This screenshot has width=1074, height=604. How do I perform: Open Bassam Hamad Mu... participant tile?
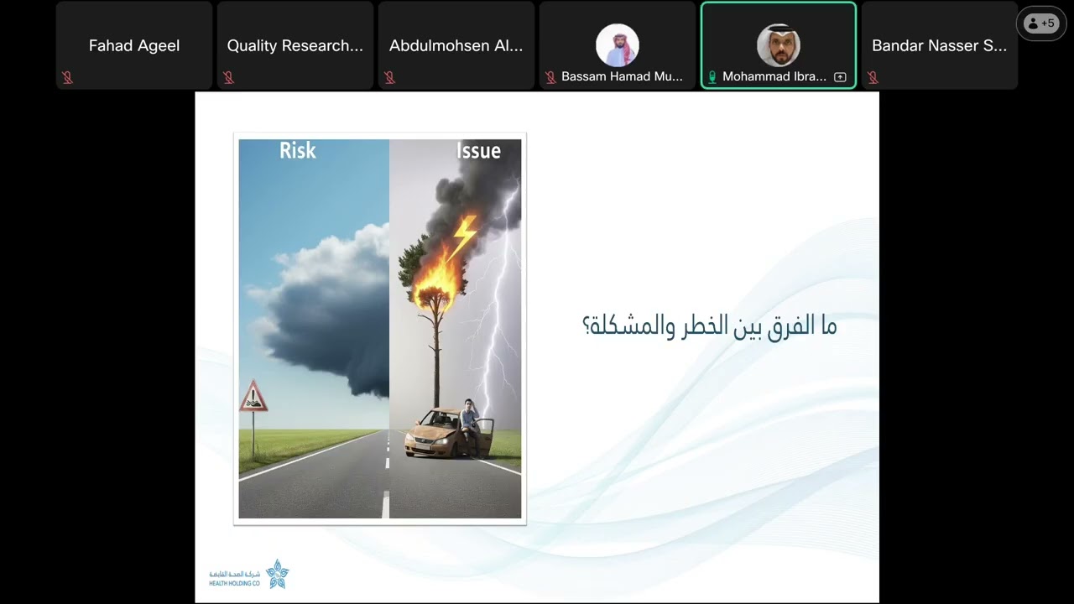coord(618,45)
